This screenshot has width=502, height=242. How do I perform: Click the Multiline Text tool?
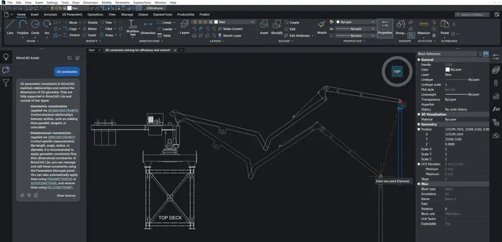(132, 28)
